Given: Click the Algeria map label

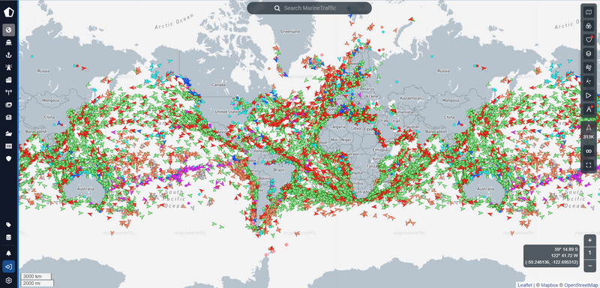Looking at the screenshot, I should 338,127.
